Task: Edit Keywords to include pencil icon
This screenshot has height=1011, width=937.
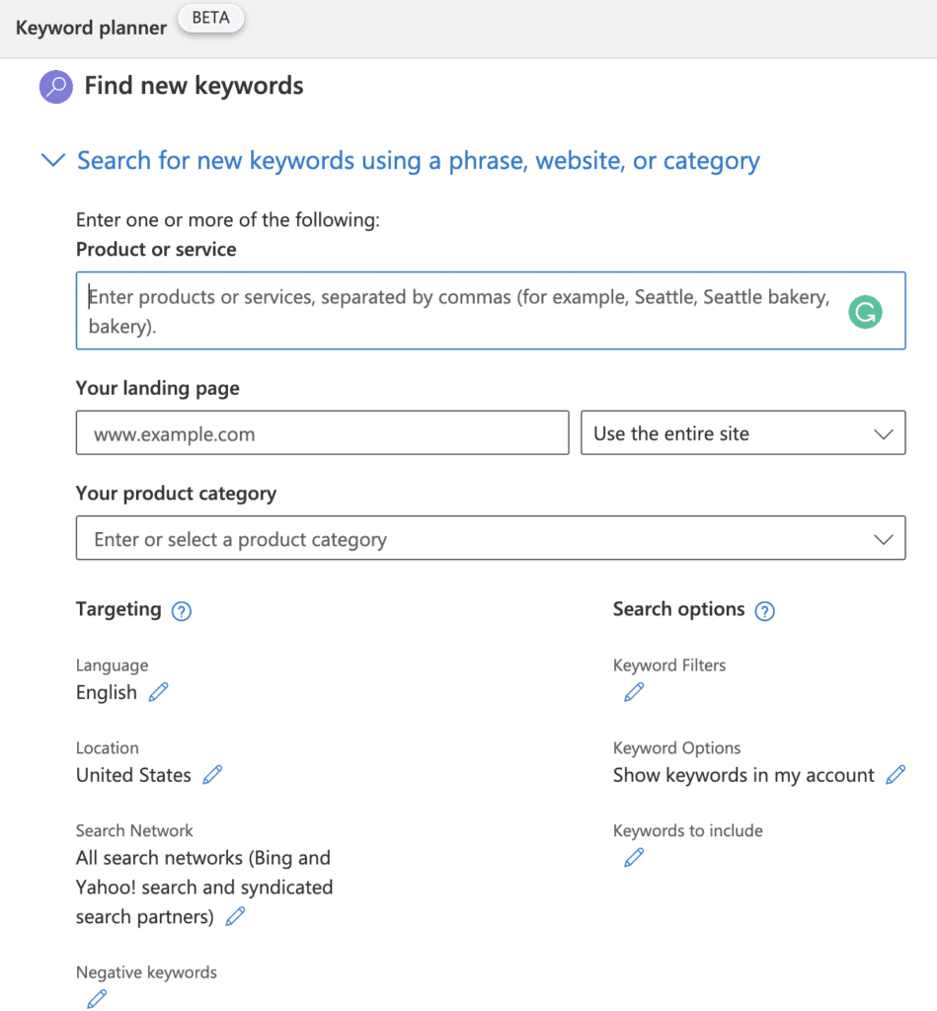Action: tap(634, 857)
